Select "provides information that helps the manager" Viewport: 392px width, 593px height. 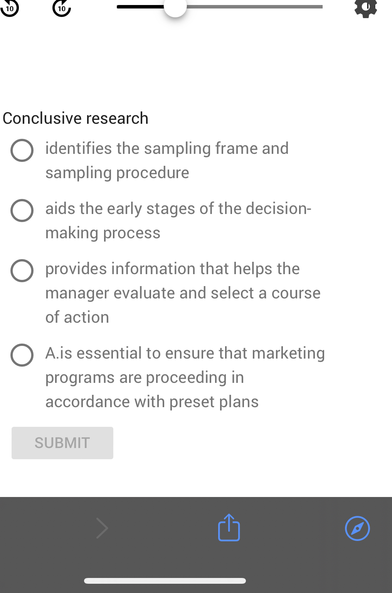(x=22, y=271)
